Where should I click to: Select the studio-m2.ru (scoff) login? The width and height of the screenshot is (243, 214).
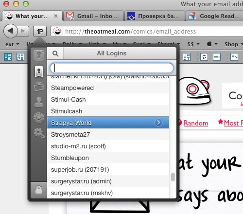tap(108, 146)
